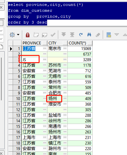The image size is (127, 155).
Task: Click the eraser clear-record icon
Action: click(98, 35)
